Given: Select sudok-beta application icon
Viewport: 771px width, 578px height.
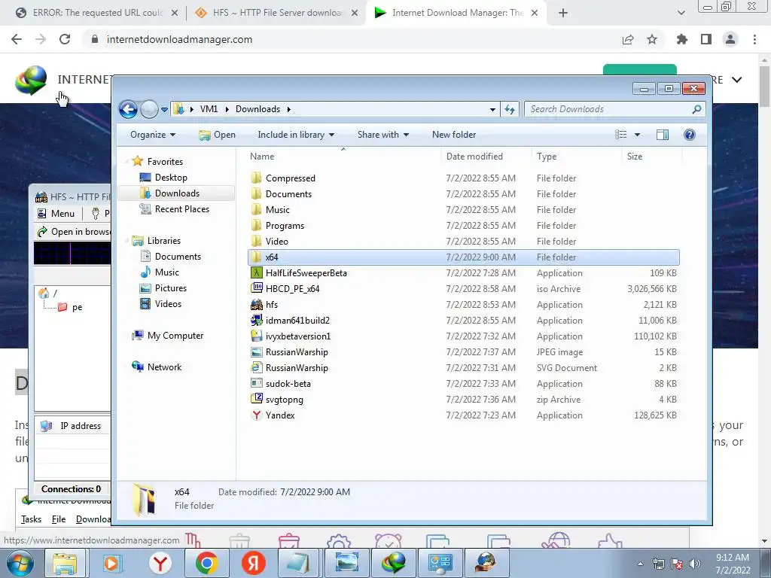Looking at the screenshot, I should click(x=256, y=383).
